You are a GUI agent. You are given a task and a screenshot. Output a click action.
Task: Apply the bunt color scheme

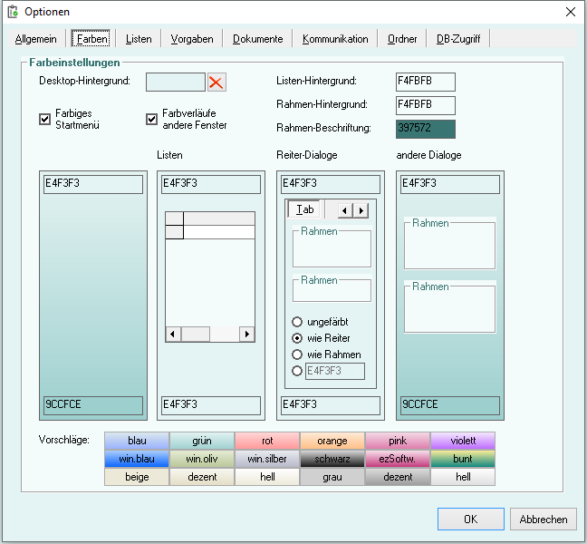pos(463,459)
